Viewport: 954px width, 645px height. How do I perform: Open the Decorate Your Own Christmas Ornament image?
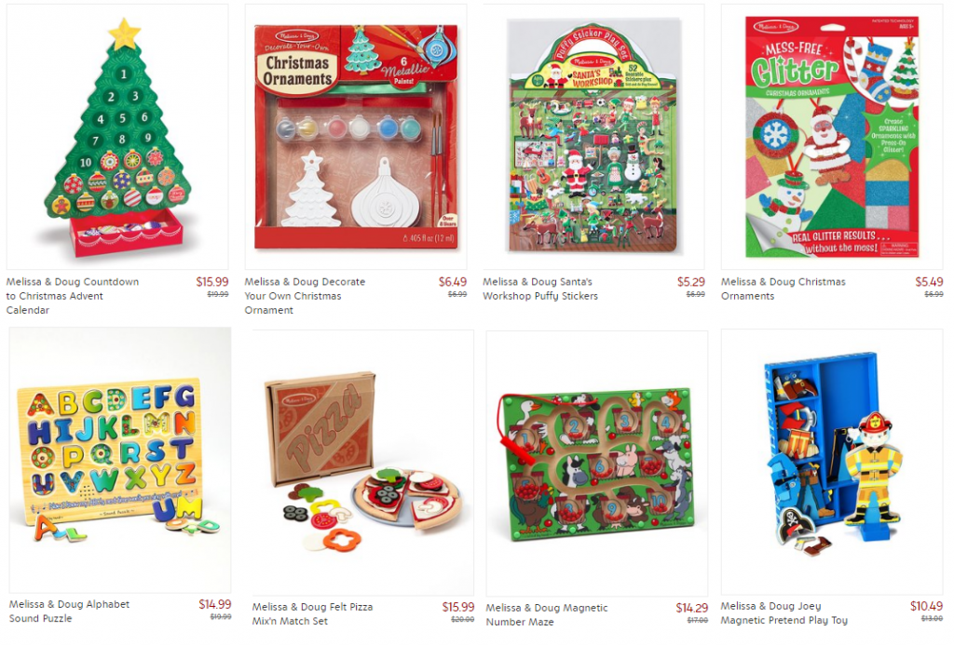tap(356, 137)
